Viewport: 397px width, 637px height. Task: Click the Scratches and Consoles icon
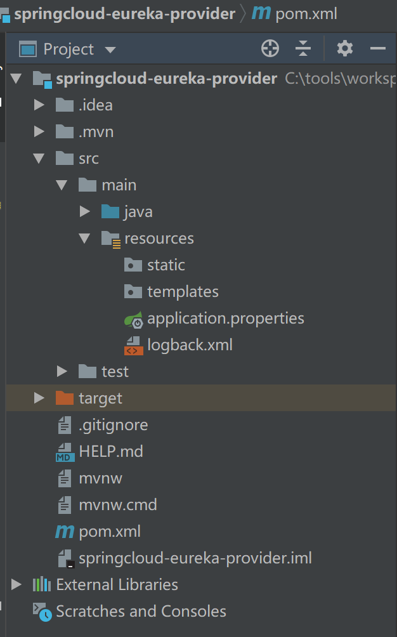[42, 612]
